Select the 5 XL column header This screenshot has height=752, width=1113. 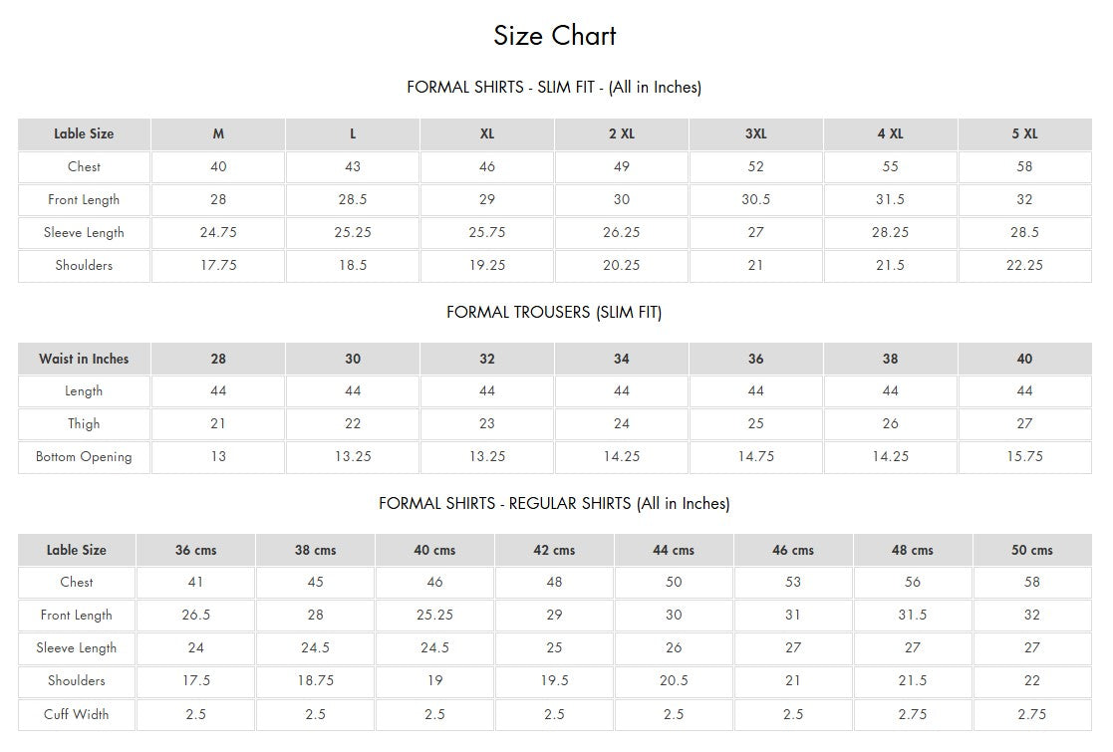click(x=1025, y=134)
